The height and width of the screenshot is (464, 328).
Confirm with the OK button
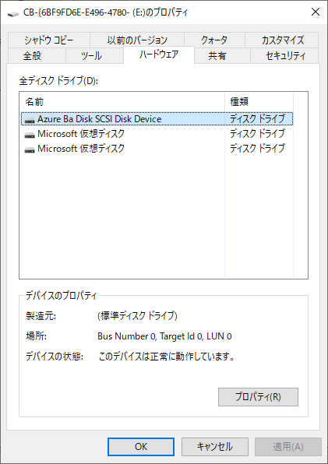click(x=141, y=447)
